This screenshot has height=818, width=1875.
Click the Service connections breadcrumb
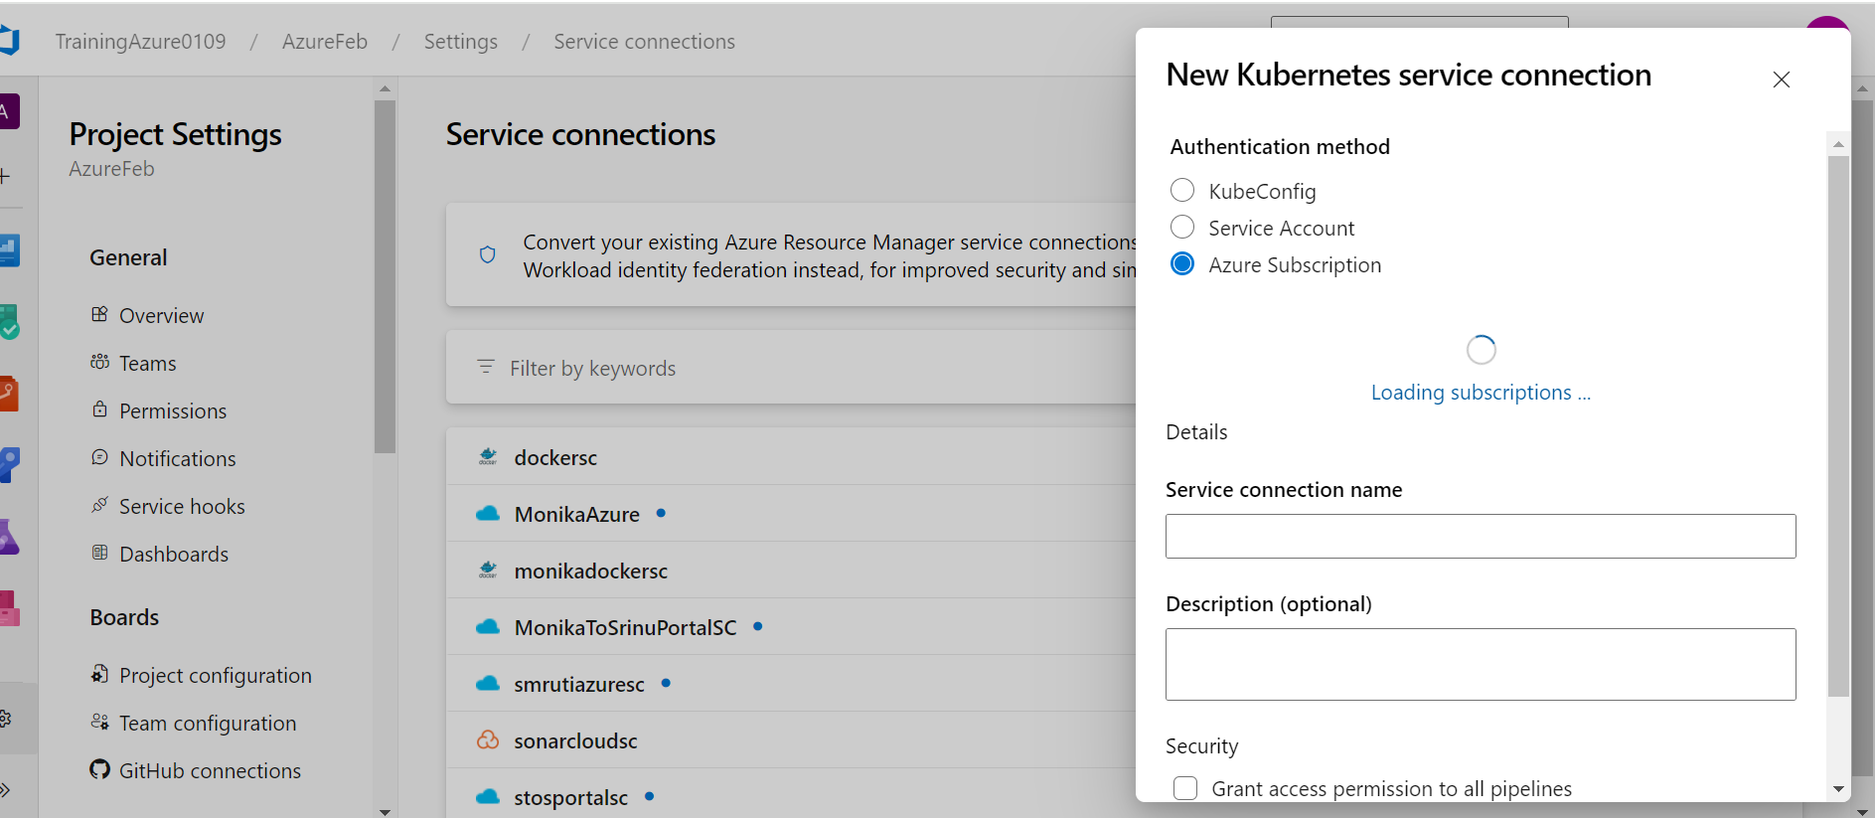(x=645, y=42)
